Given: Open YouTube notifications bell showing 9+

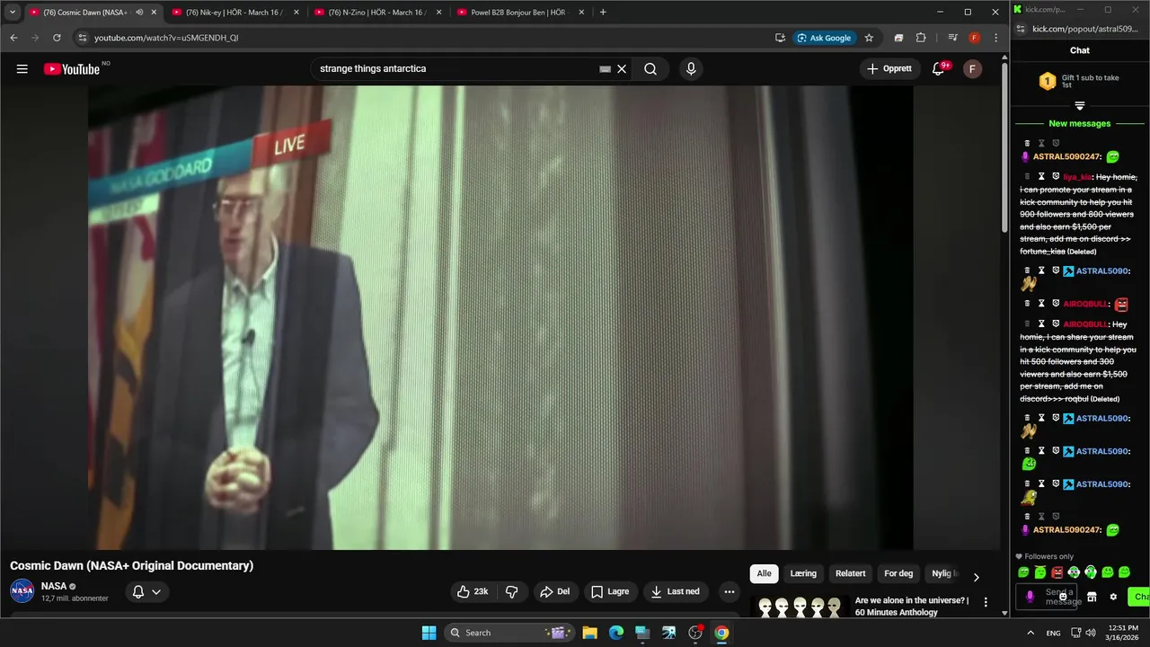Looking at the screenshot, I should pos(939,68).
